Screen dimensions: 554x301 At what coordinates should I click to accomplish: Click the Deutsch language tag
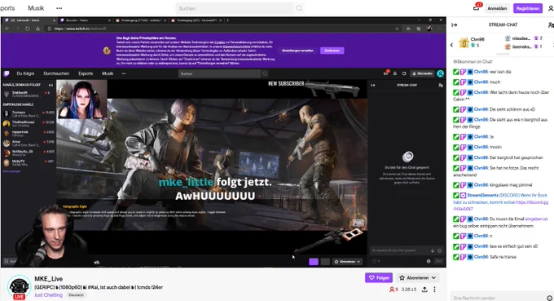pos(76,295)
